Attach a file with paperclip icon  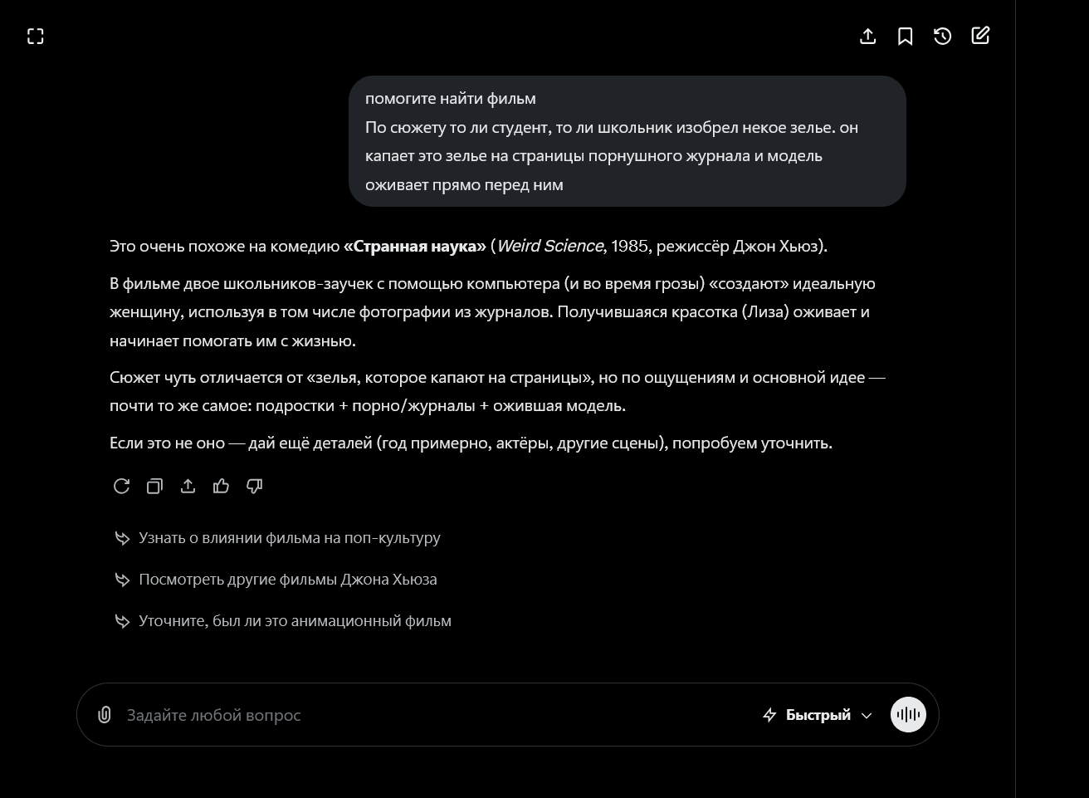pos(104,714)
